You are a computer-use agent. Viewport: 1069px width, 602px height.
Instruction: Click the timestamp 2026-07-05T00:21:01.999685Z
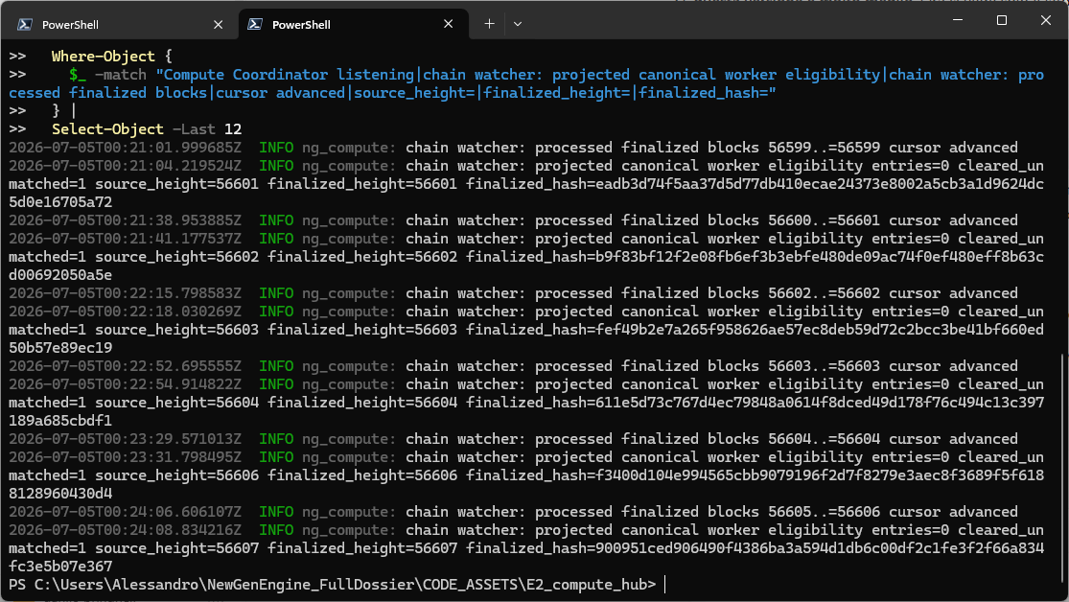pyautogui.click(x=125, y=148)
